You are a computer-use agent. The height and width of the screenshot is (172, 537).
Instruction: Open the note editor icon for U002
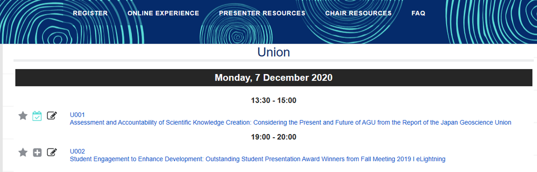tap(52, 152)
